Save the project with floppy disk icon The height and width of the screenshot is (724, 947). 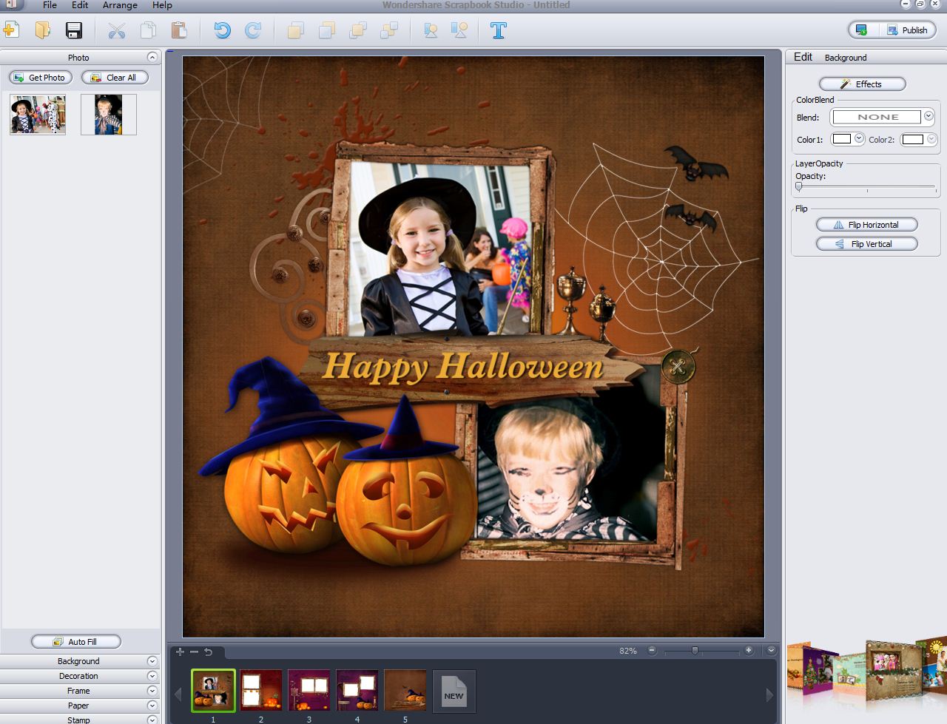click(74, 30)
